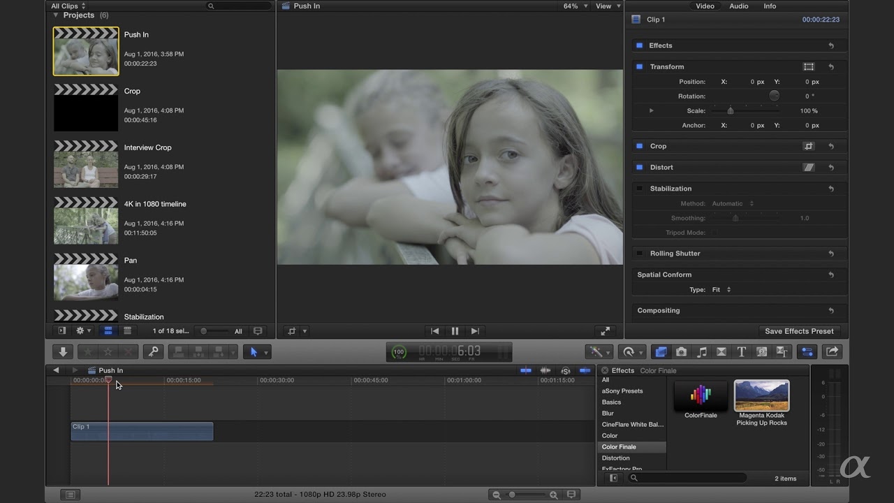Select Distortion effects category

pos(615,458)
